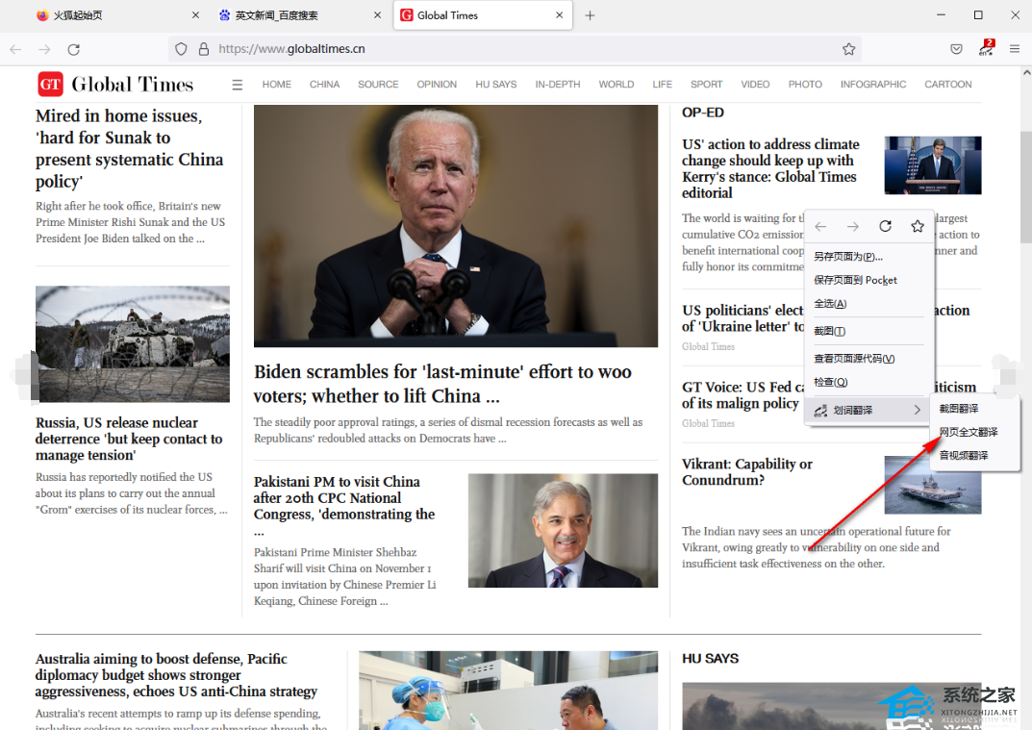Go to the CHINA section
Image resolution: width=1032 pixels, height=730 pixels.
(324, 85)
